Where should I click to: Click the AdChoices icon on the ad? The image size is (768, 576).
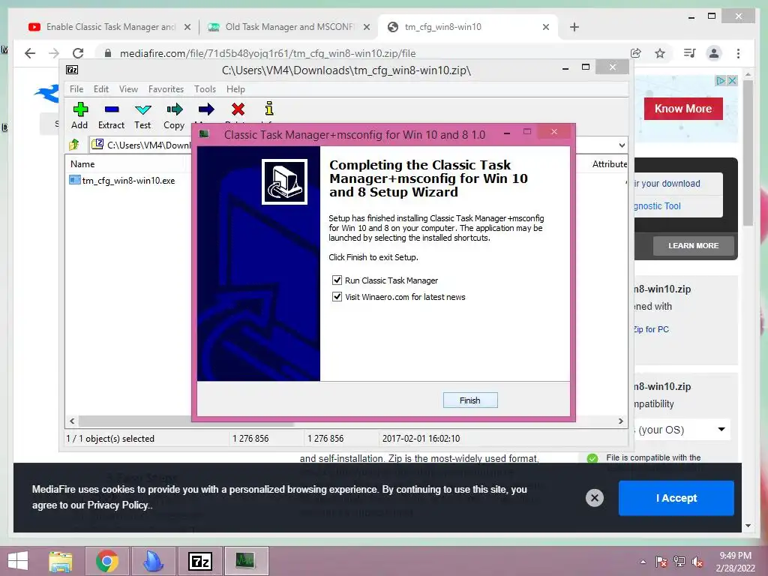pos(721,81)
